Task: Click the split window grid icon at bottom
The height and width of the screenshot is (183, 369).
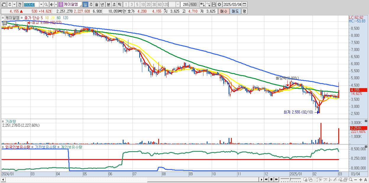Action: tap(305, 179)
